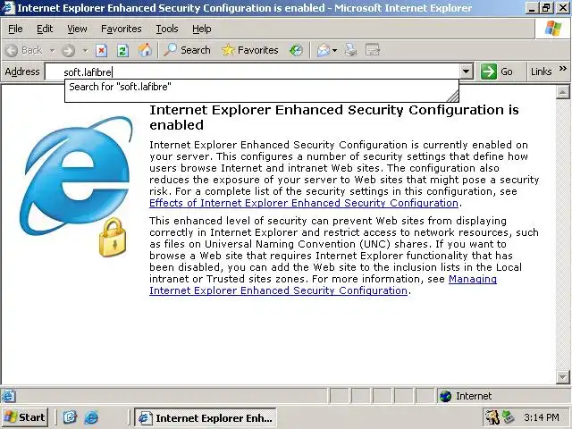This screenshot has width=572, height=429.
Task: Minimize the Internet Explorer window
Action: pos(532,8)
